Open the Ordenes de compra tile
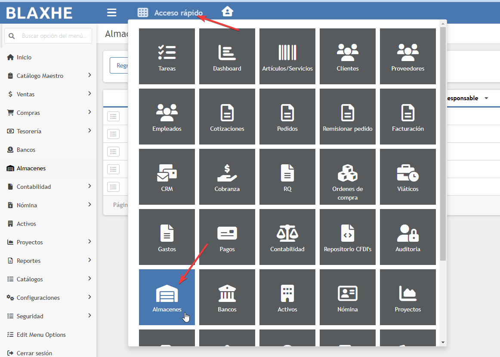The width and height of the screenshot is (500, 357). pos(348,177)
